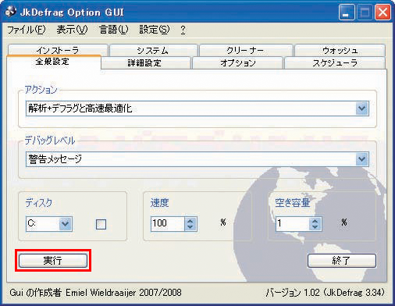The height and width of the screenshot is (306, 395).
Task: Switch to the オプション tab
Action: click(x=238, y=63)
